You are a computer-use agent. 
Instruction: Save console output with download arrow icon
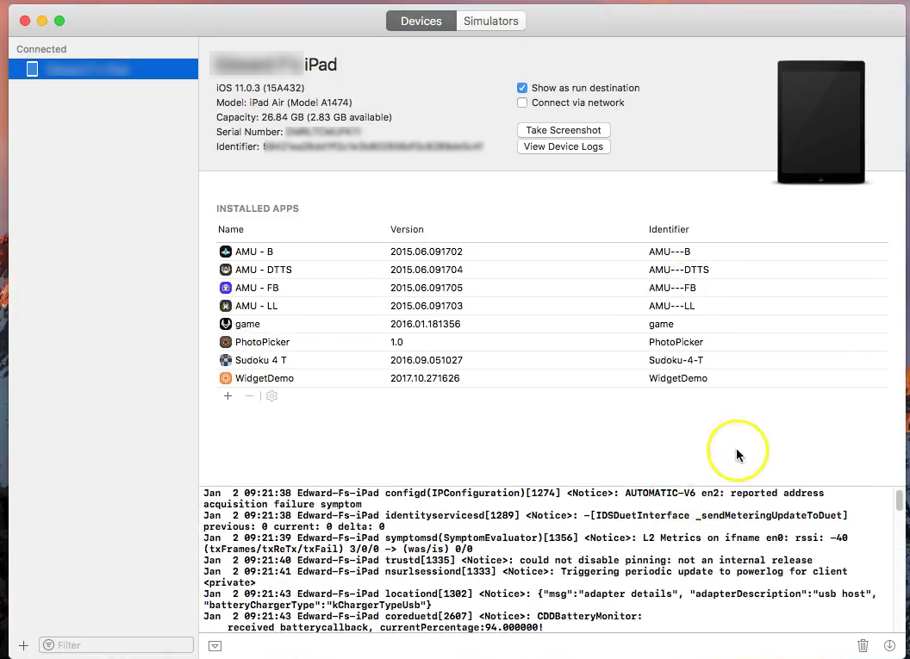(889, 645)
